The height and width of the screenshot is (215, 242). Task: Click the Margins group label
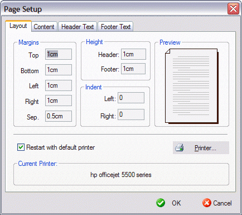[28, 42]
